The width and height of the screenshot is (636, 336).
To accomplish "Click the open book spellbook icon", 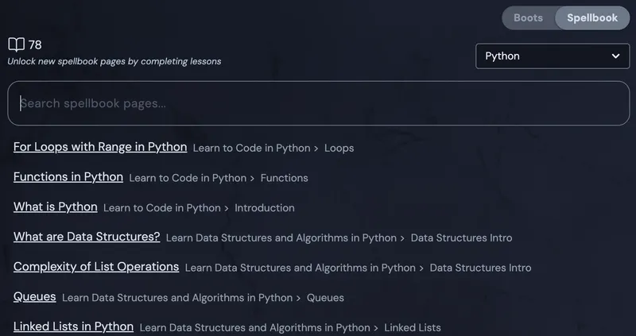I will pyautogui.click(x=16, y=44).
